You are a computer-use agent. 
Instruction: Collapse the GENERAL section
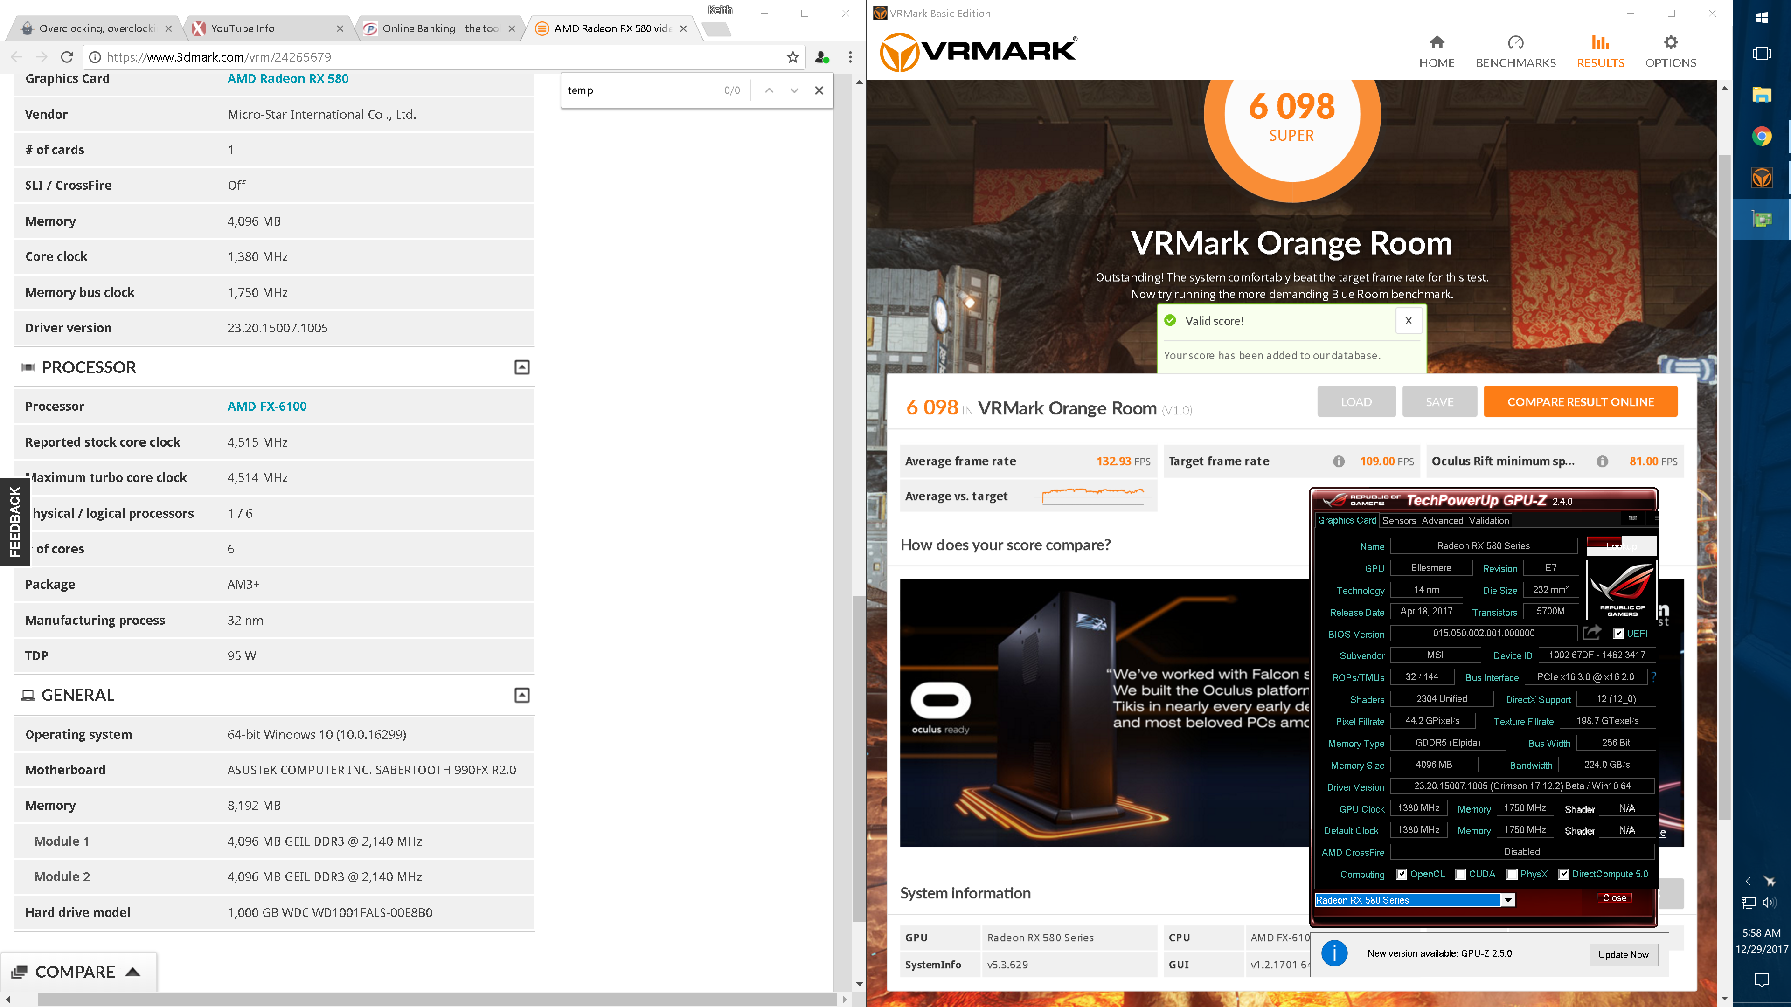521,695
